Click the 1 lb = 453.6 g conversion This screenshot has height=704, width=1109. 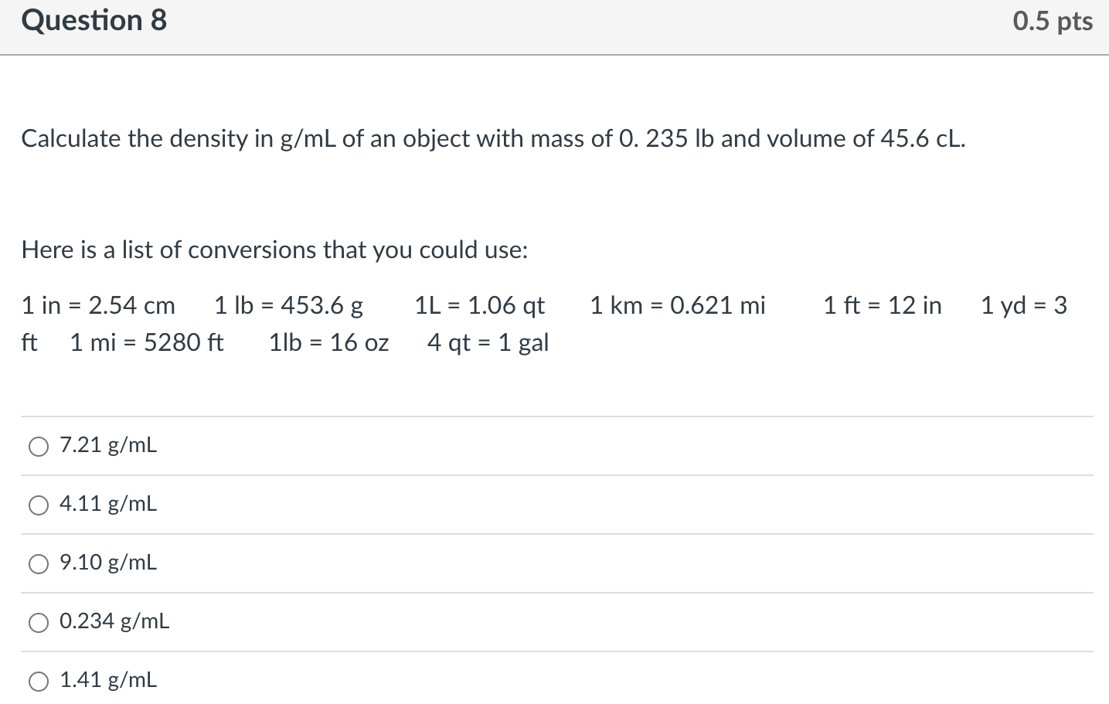(x=287, y=305)
